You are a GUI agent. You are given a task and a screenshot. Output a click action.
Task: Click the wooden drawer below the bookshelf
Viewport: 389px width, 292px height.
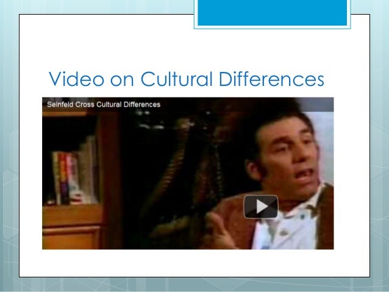71,238
